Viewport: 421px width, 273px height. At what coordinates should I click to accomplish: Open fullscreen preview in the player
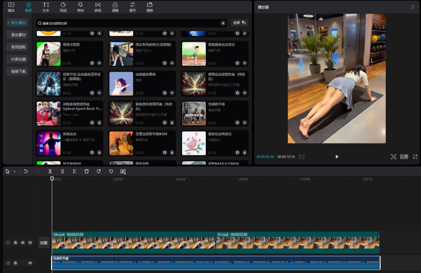415,156
